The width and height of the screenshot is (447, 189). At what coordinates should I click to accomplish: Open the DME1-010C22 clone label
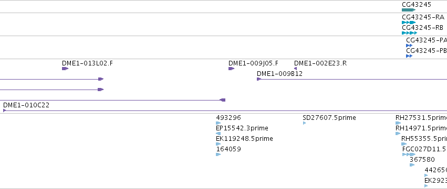tap(26, 105)
